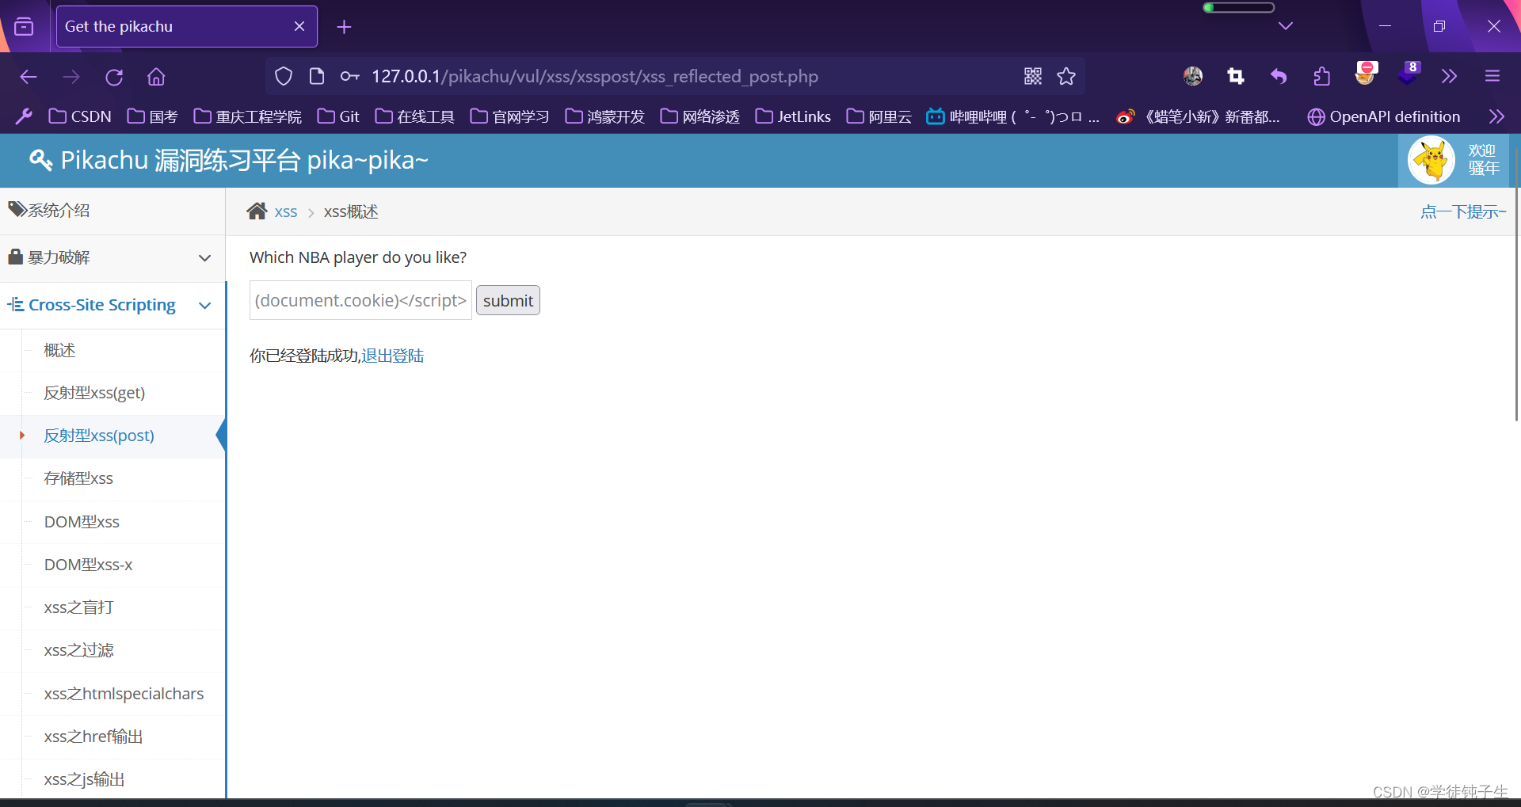Open the 国考 bookmark folder
The height and width of the screenshot is (807, 1521).
click(x=153, y=116)
